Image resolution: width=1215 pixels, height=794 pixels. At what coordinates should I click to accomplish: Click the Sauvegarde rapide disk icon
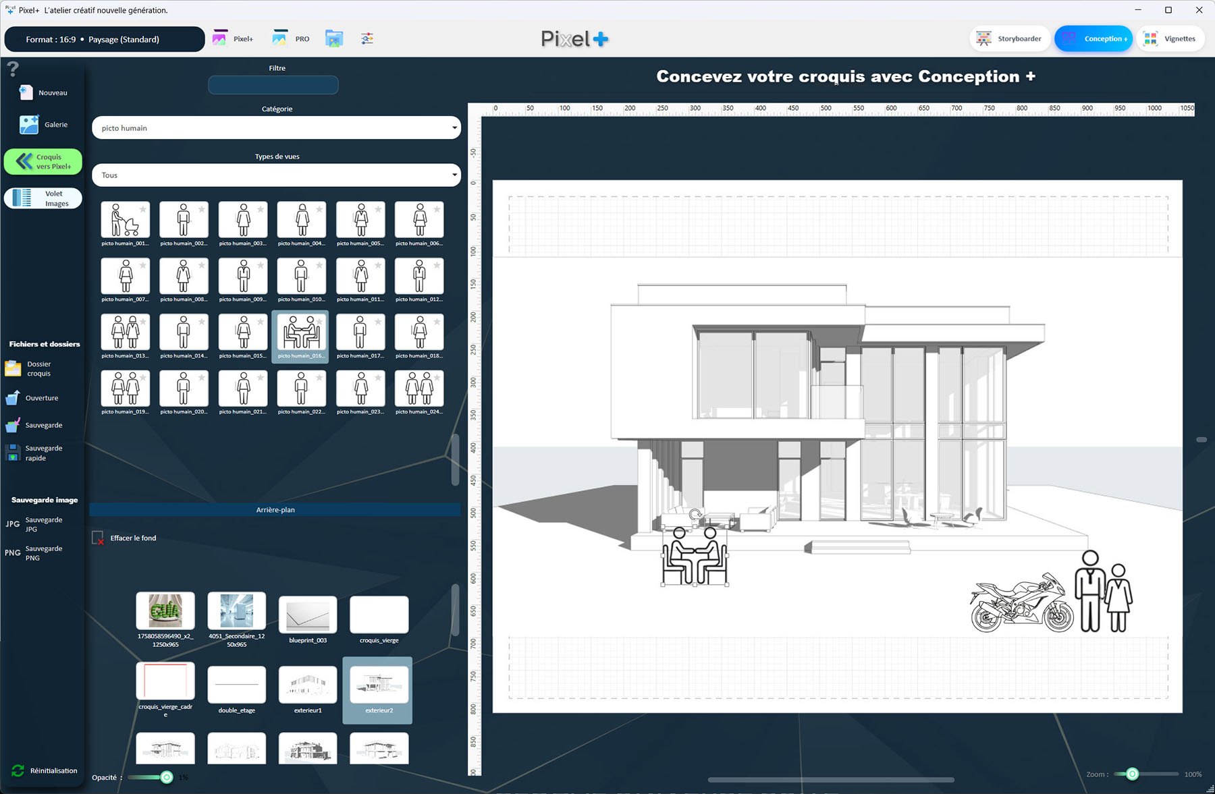tap(13, 453)
